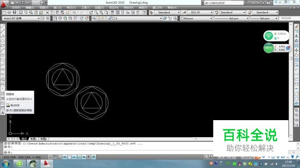The height and width of the screenshot is (168, 300).
Task: Click the ByLayer color swatch box
Action: pos(182,18)
